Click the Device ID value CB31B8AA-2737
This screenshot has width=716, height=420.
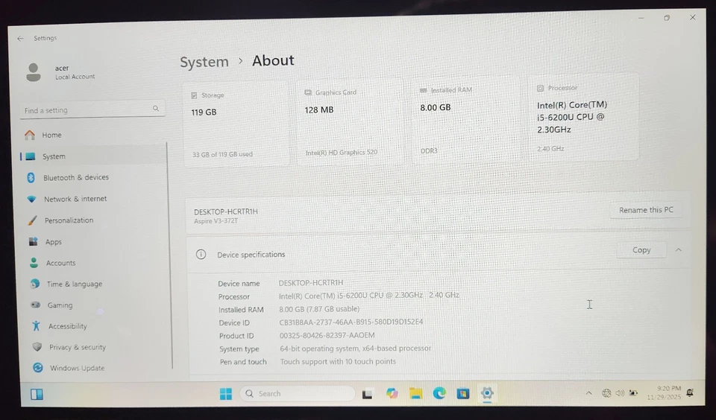351,322
